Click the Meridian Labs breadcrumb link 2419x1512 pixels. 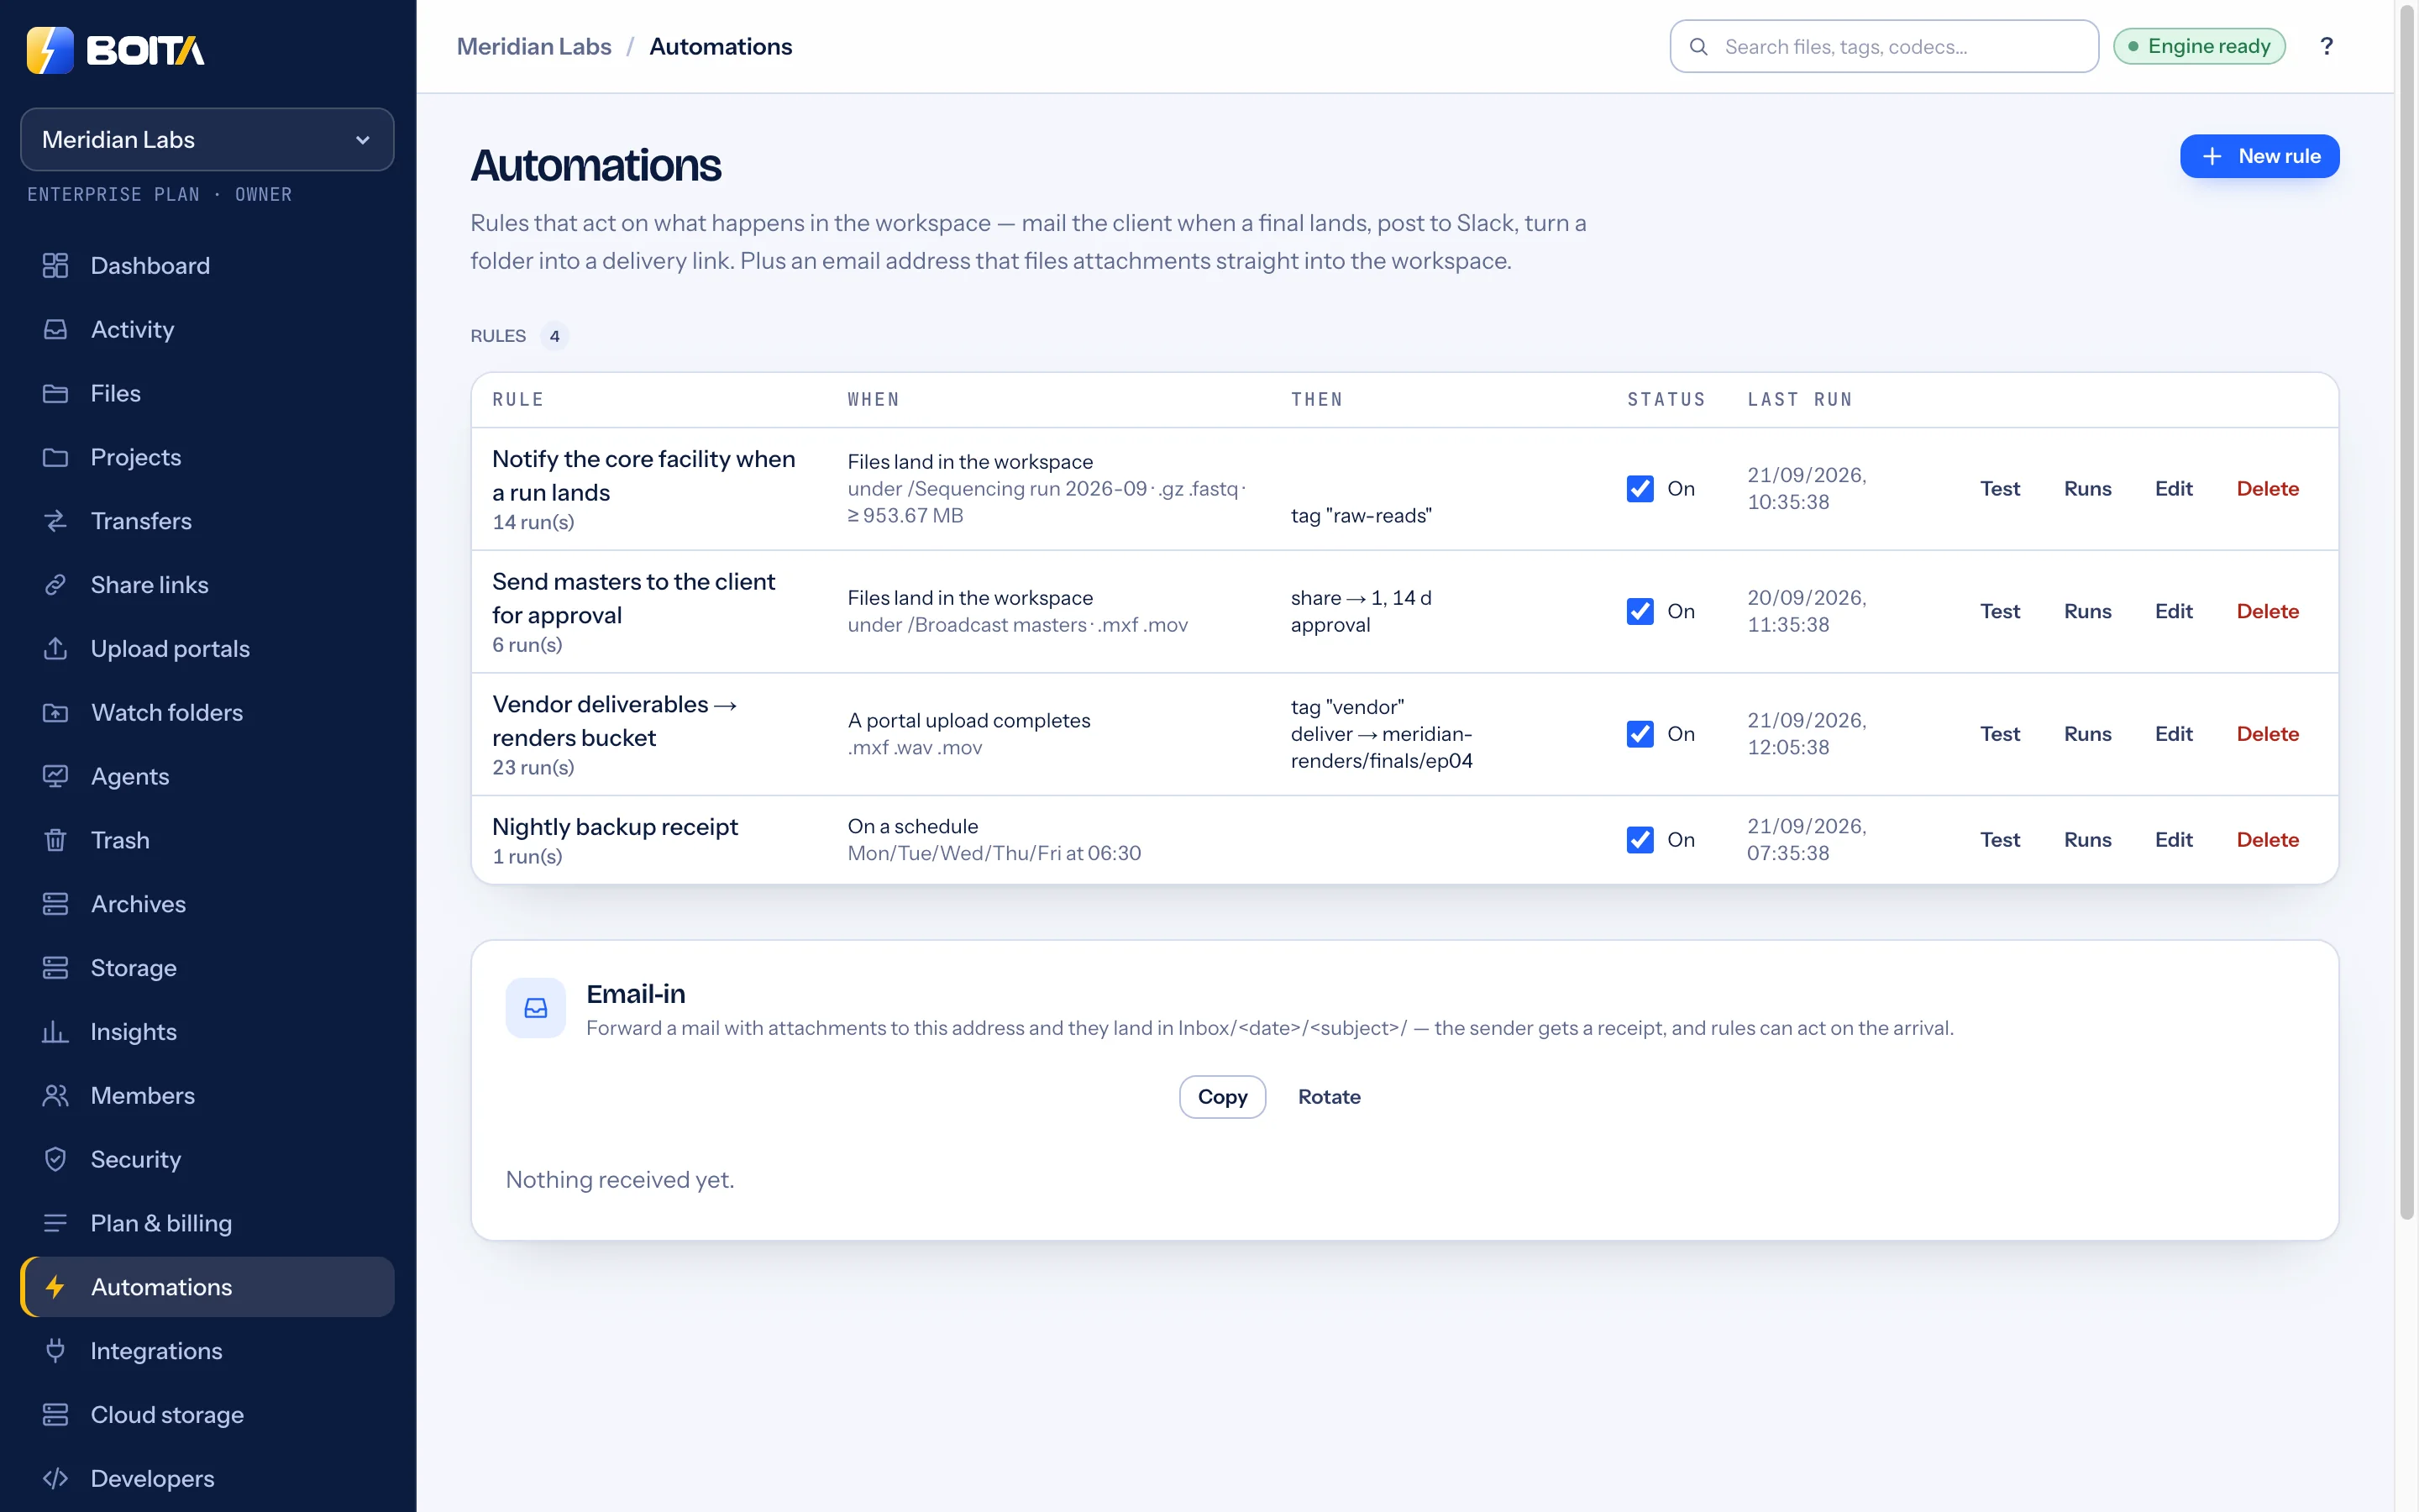coord(534,47)
